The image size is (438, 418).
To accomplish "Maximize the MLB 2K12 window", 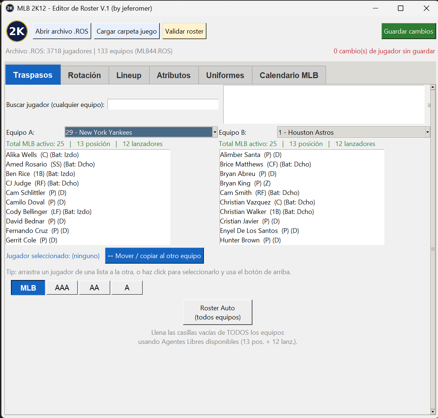I will (x=400, y=8).
